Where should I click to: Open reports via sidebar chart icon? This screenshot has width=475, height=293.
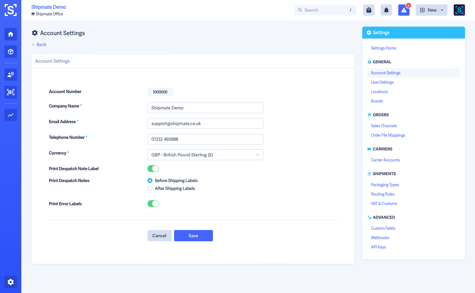point(11,115)
